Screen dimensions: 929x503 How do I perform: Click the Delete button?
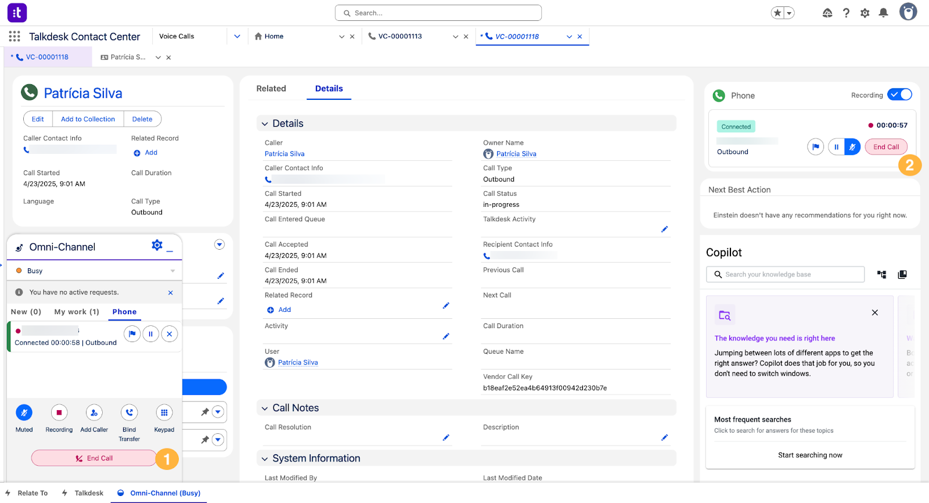click(142, 119)
